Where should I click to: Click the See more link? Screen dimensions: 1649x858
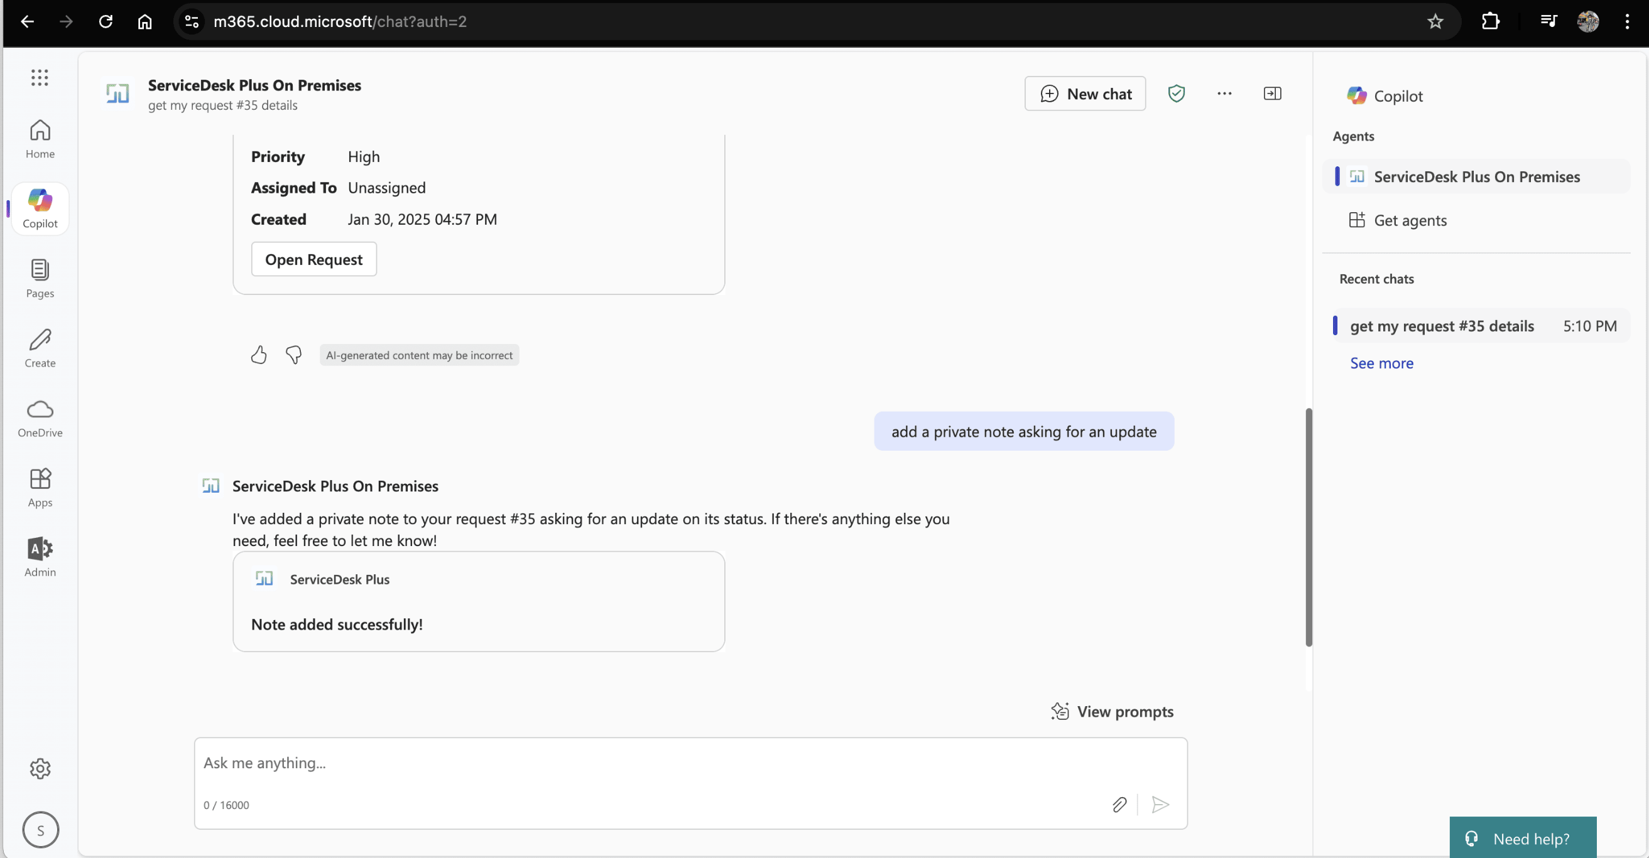click(x=1381, y=363)
